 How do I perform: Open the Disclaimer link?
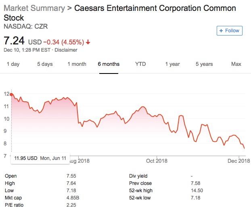[66, 50]
